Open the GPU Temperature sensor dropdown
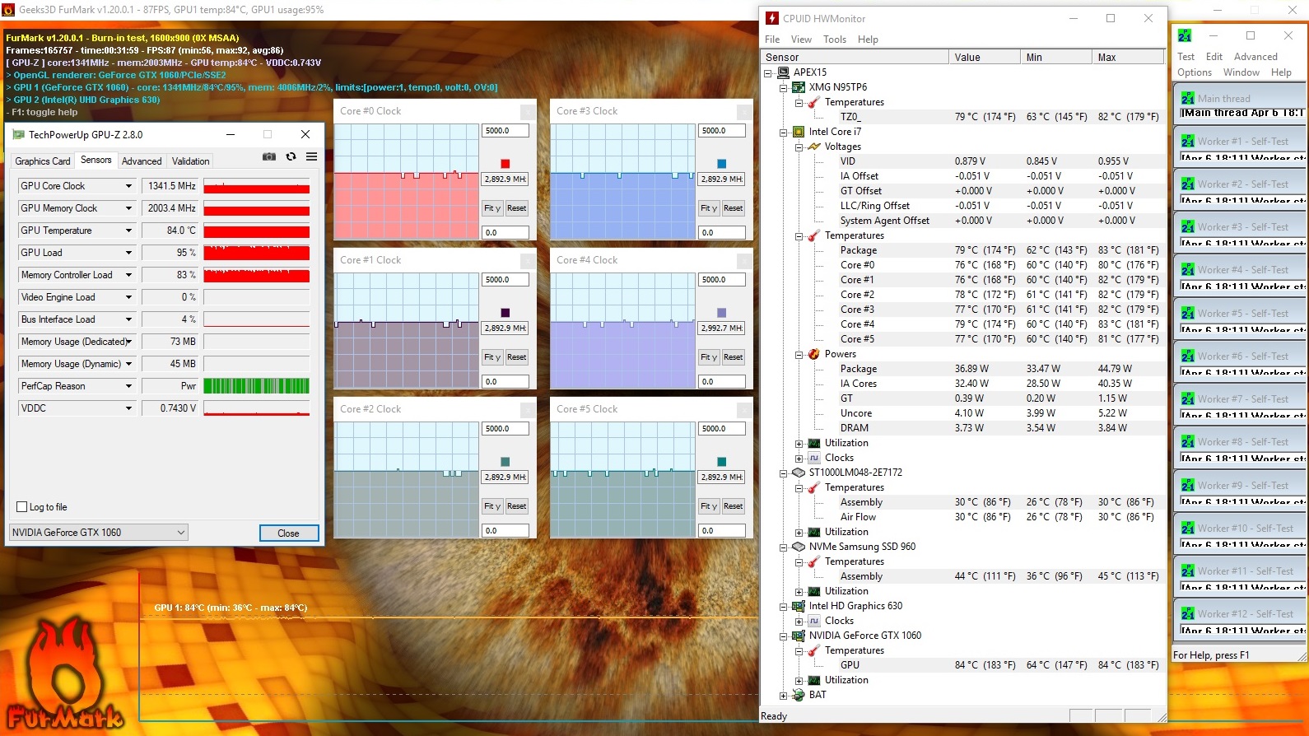Viewport: 1309px width, 736px height. pyautogui.click(x=128, y=231)
